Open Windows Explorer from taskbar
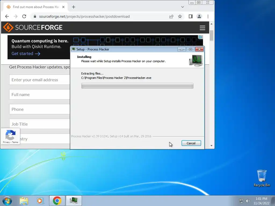Screen dimensions: 275x206 point(24,201)
